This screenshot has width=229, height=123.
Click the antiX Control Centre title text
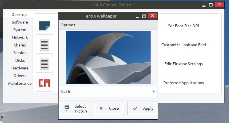[x=112, y=5]
